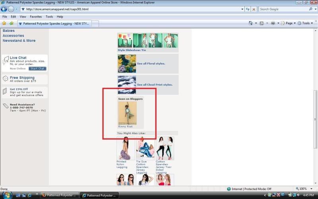This screenshot has width=318, height=199.
Task: Open the Babies category link
Action: click(8, 31)
